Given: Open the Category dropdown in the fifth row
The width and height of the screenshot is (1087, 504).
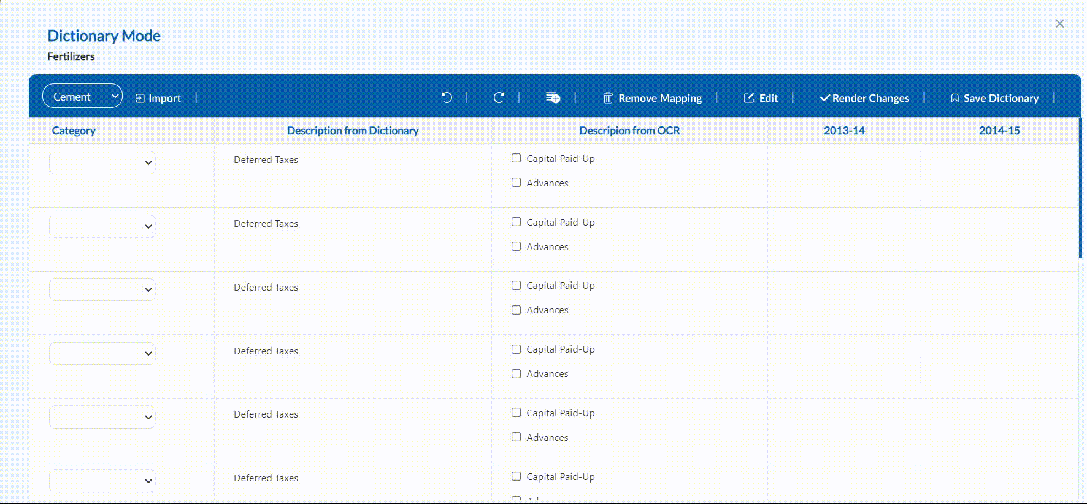Looking at the screenshot, I should coord(102,417).
